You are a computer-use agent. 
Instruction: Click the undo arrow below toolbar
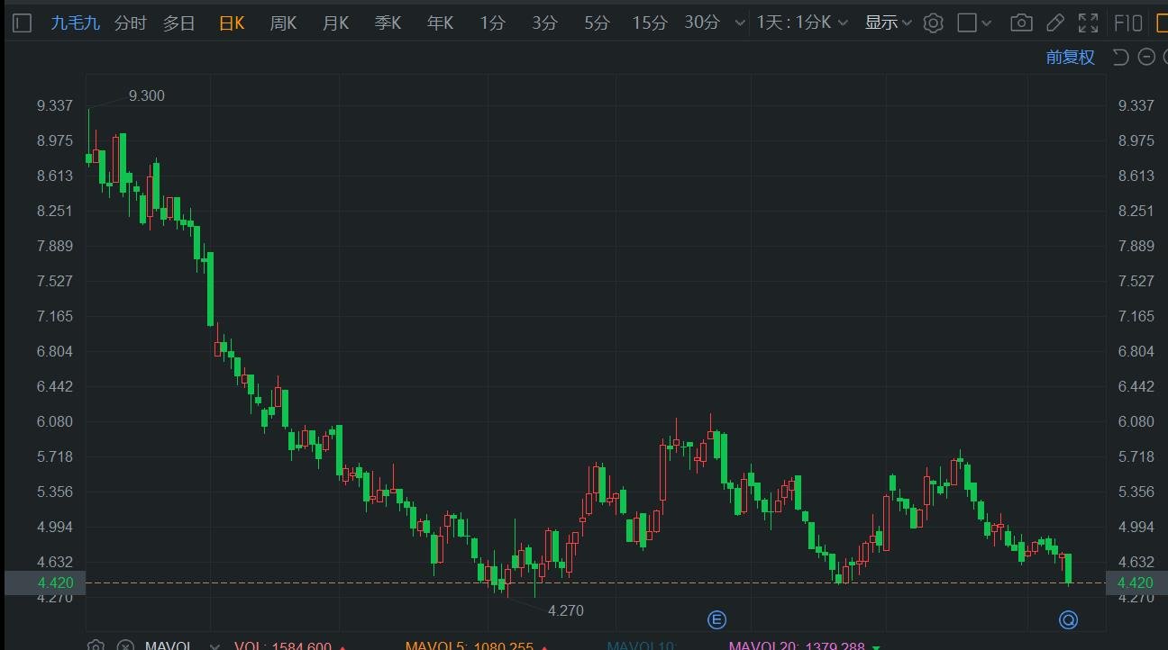1120,58
